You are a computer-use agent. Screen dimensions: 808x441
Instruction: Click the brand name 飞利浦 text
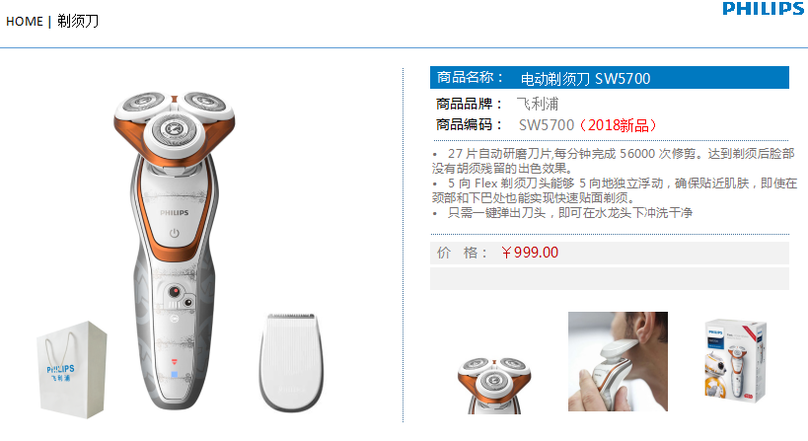click(x=538, y=104)
